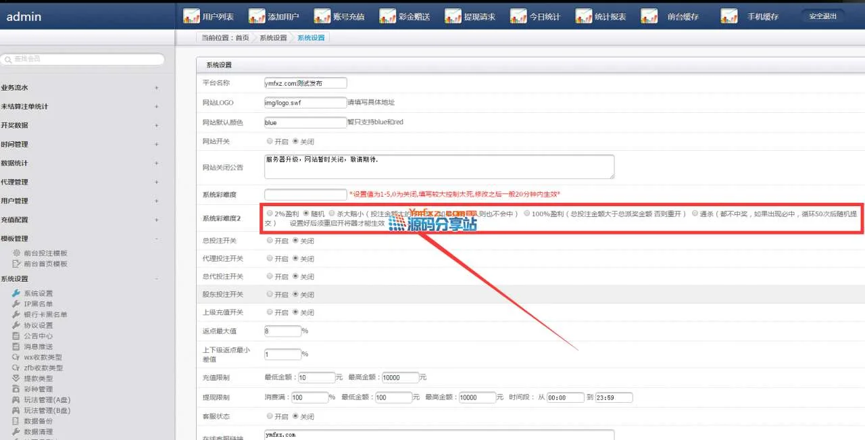865x440 pixels.
Task: Select 开启 radio for 网站开关
Action: point(270,141)
